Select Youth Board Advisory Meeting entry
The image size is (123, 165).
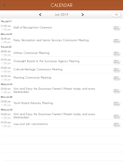click(33, 103)
